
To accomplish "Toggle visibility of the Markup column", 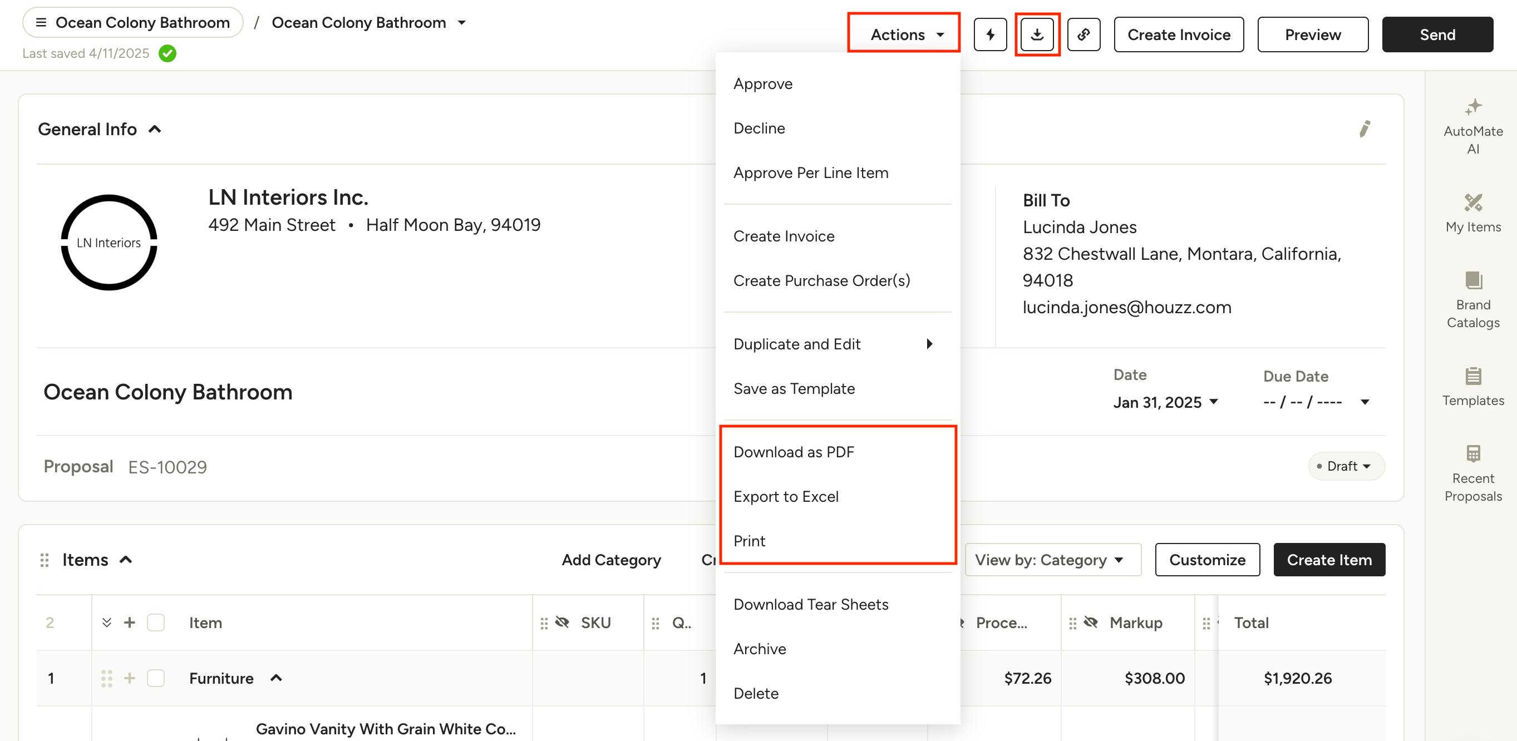I will pyautogui.click(x=1091, y=622).
